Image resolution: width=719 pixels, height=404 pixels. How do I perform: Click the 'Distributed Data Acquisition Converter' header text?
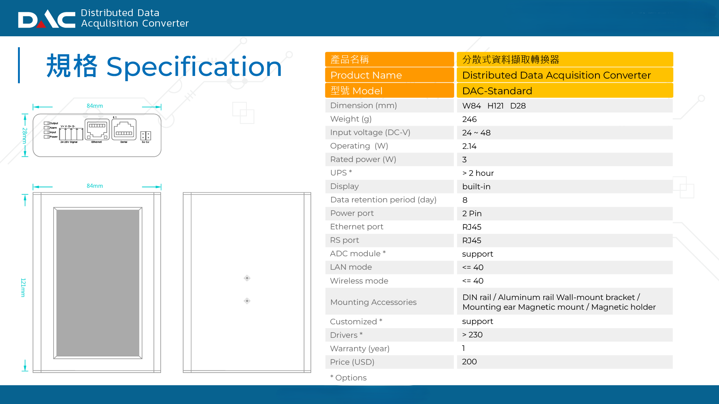pyautogui.click(x=135, y=18)
